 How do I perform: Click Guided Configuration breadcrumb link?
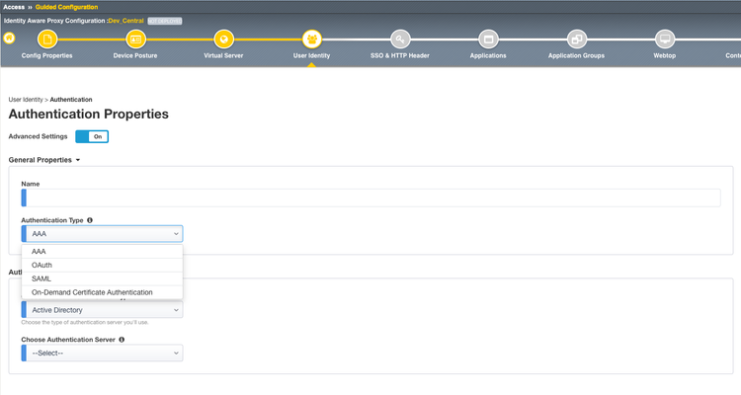[x=66, y=7]
